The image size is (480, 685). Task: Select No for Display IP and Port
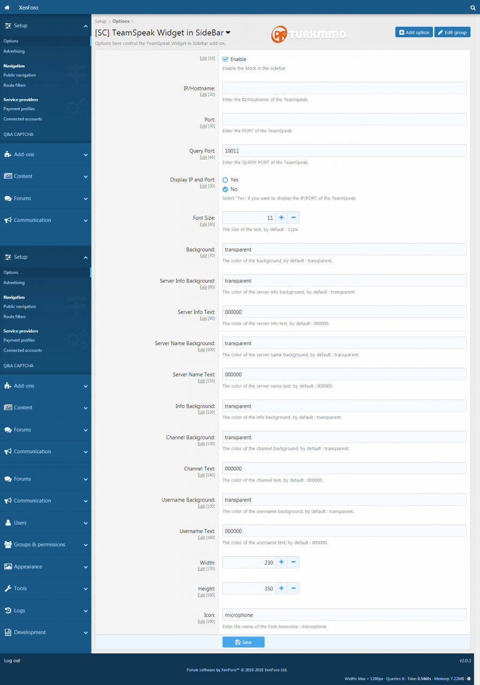tap(225, 189)
